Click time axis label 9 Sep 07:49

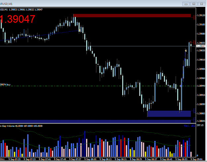[60, 159]
